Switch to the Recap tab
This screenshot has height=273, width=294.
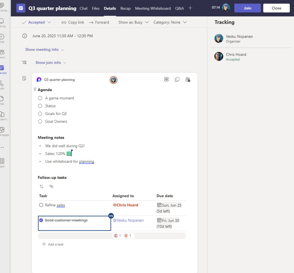coord(125,8)
